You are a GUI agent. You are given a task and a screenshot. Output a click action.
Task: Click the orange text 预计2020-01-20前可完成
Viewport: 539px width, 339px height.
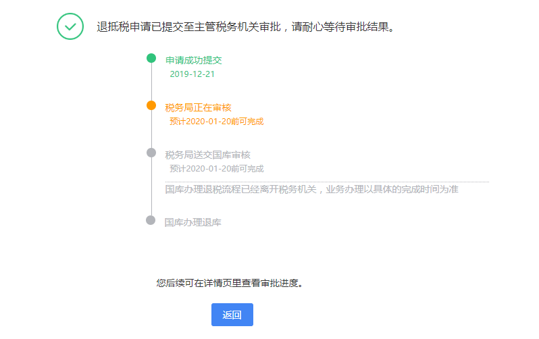tap(217, 122)
